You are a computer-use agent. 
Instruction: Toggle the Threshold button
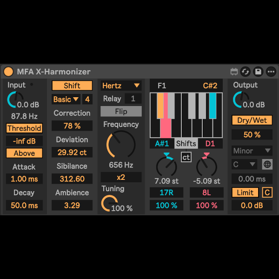click(24, 128)
